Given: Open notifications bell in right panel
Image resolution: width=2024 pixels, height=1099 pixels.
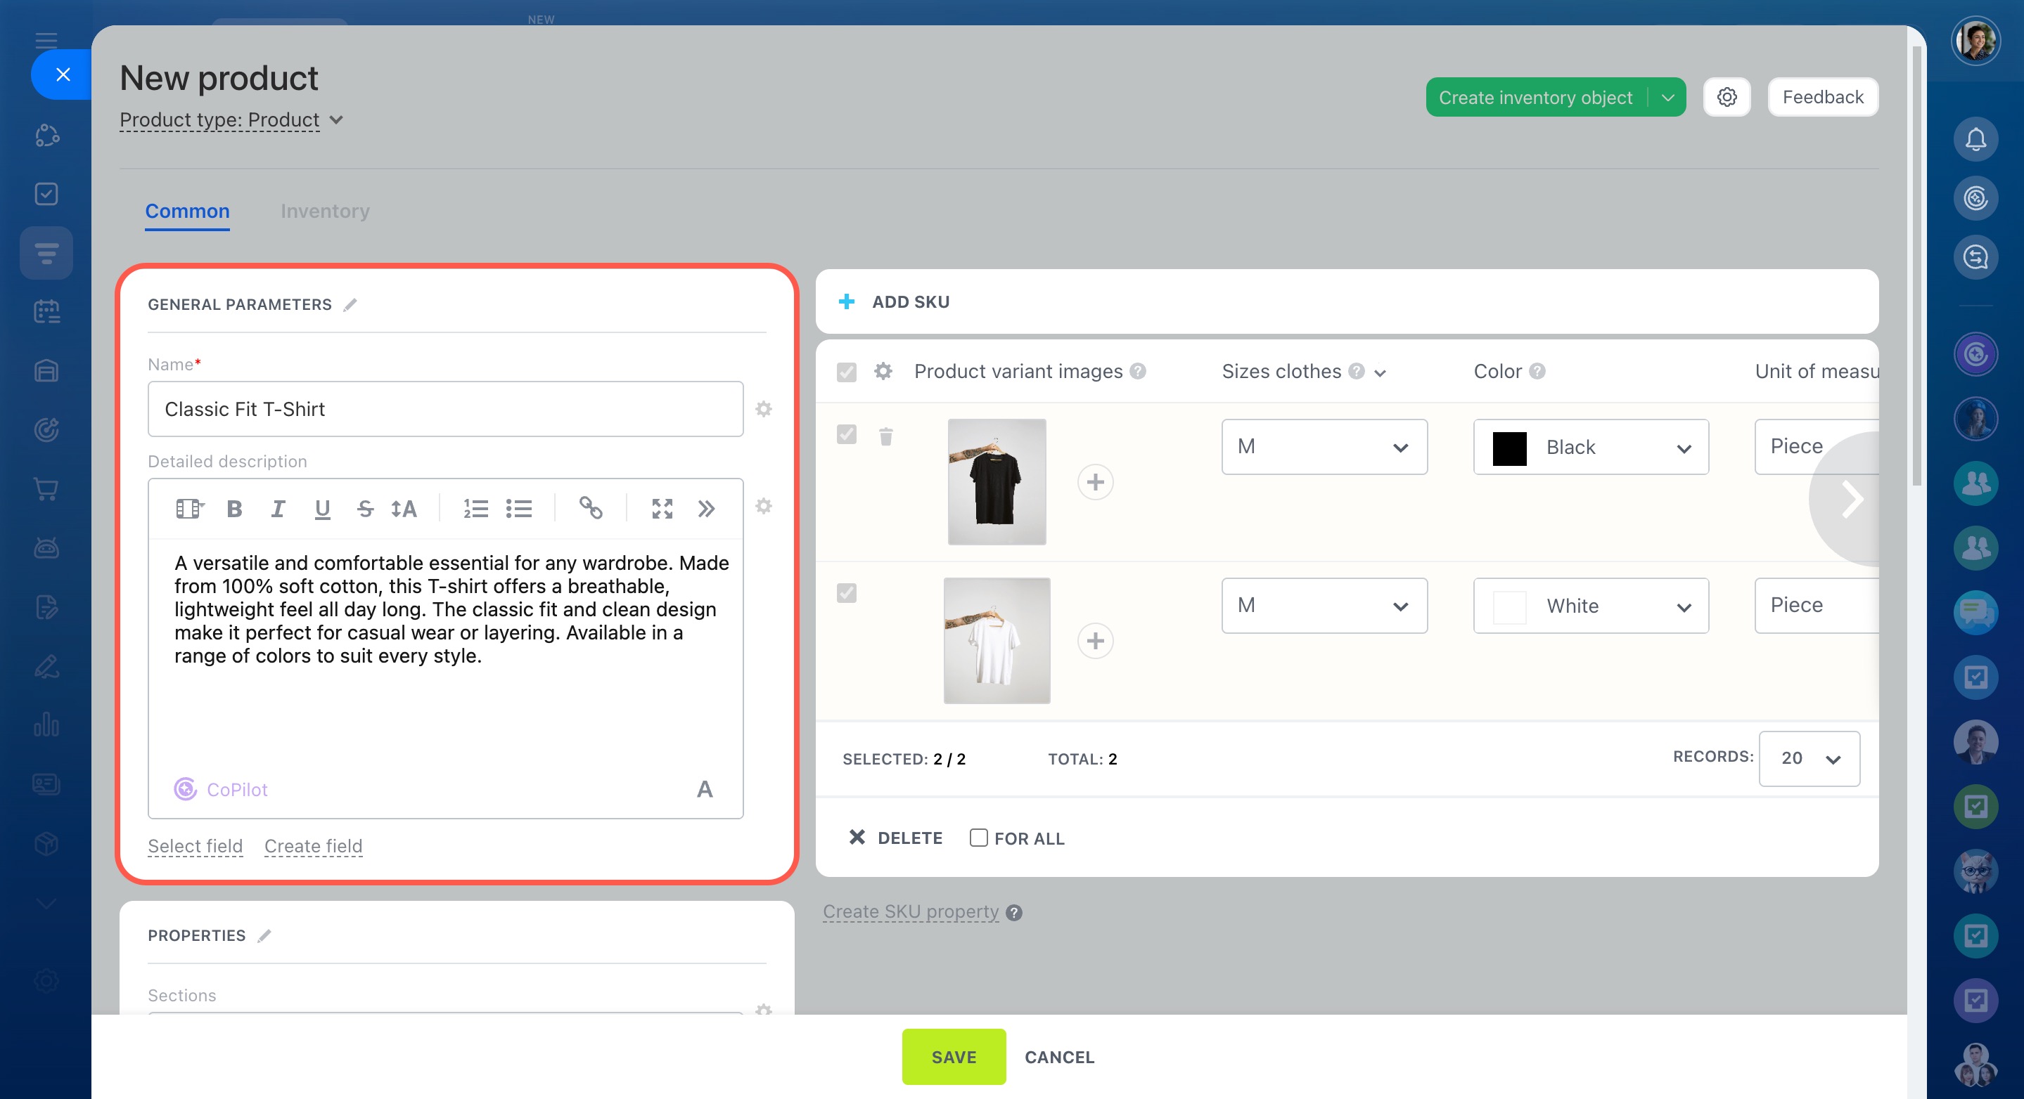Looking at the screenshot, I should (x=1975, y=139).
